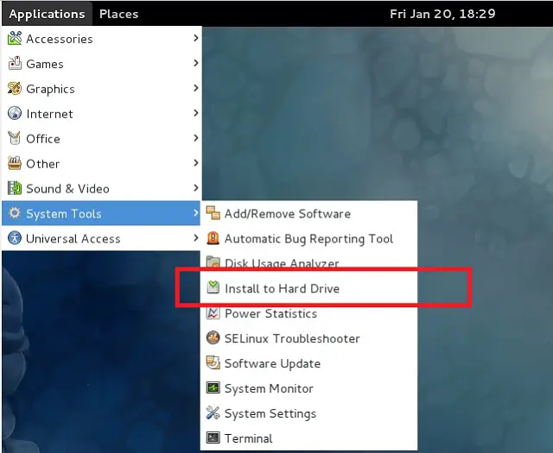This screenshot has height=453, width=553.
Task: Select the Graphics category label
Action: [x=50, y=89]
